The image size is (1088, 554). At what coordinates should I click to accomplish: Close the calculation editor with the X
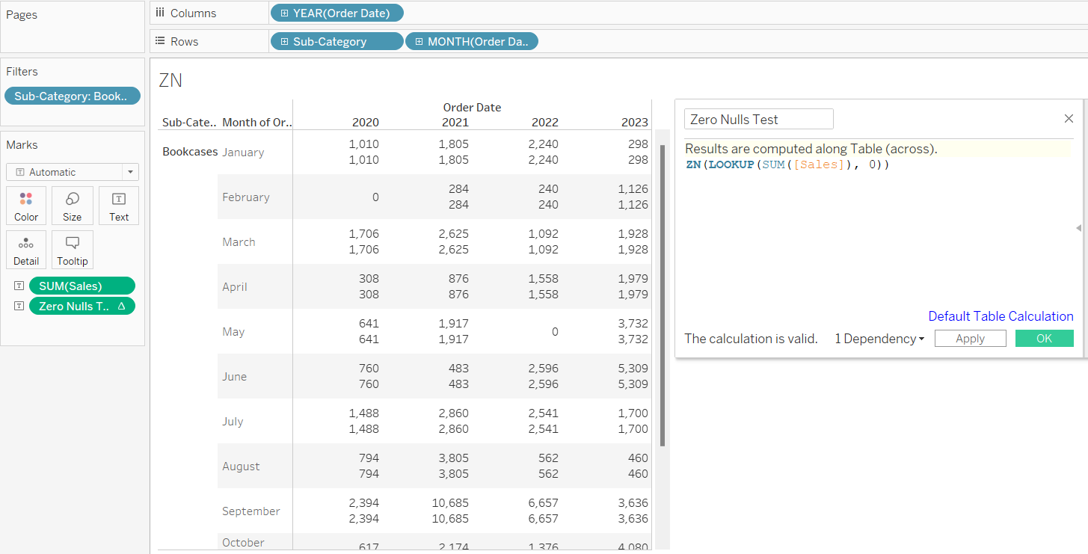point(1069,119)
